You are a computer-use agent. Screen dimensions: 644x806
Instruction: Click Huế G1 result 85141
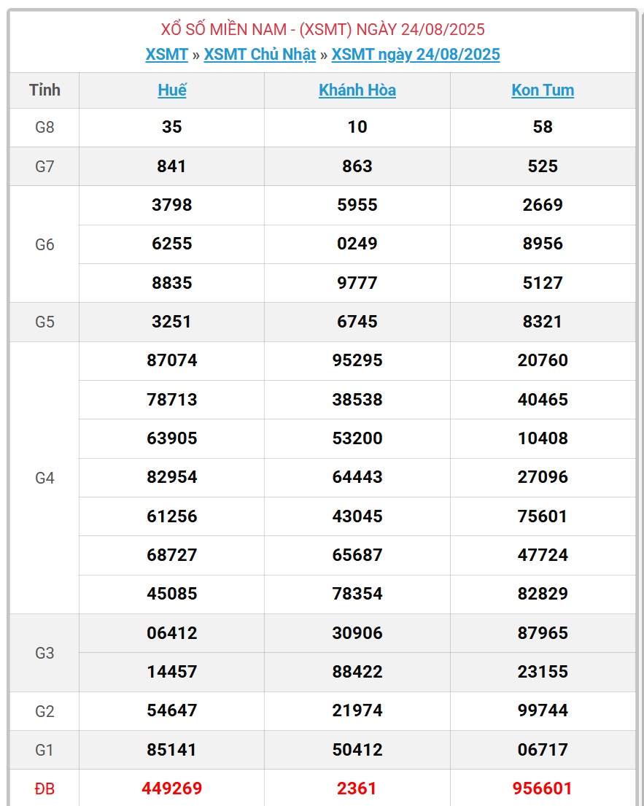171,749
